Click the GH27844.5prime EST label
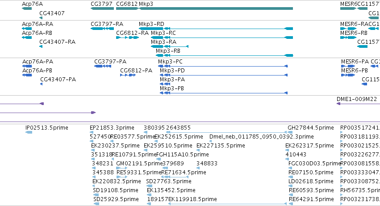This screenshot has width=380, height=206. pyautogui.click(x=311, y=128)
